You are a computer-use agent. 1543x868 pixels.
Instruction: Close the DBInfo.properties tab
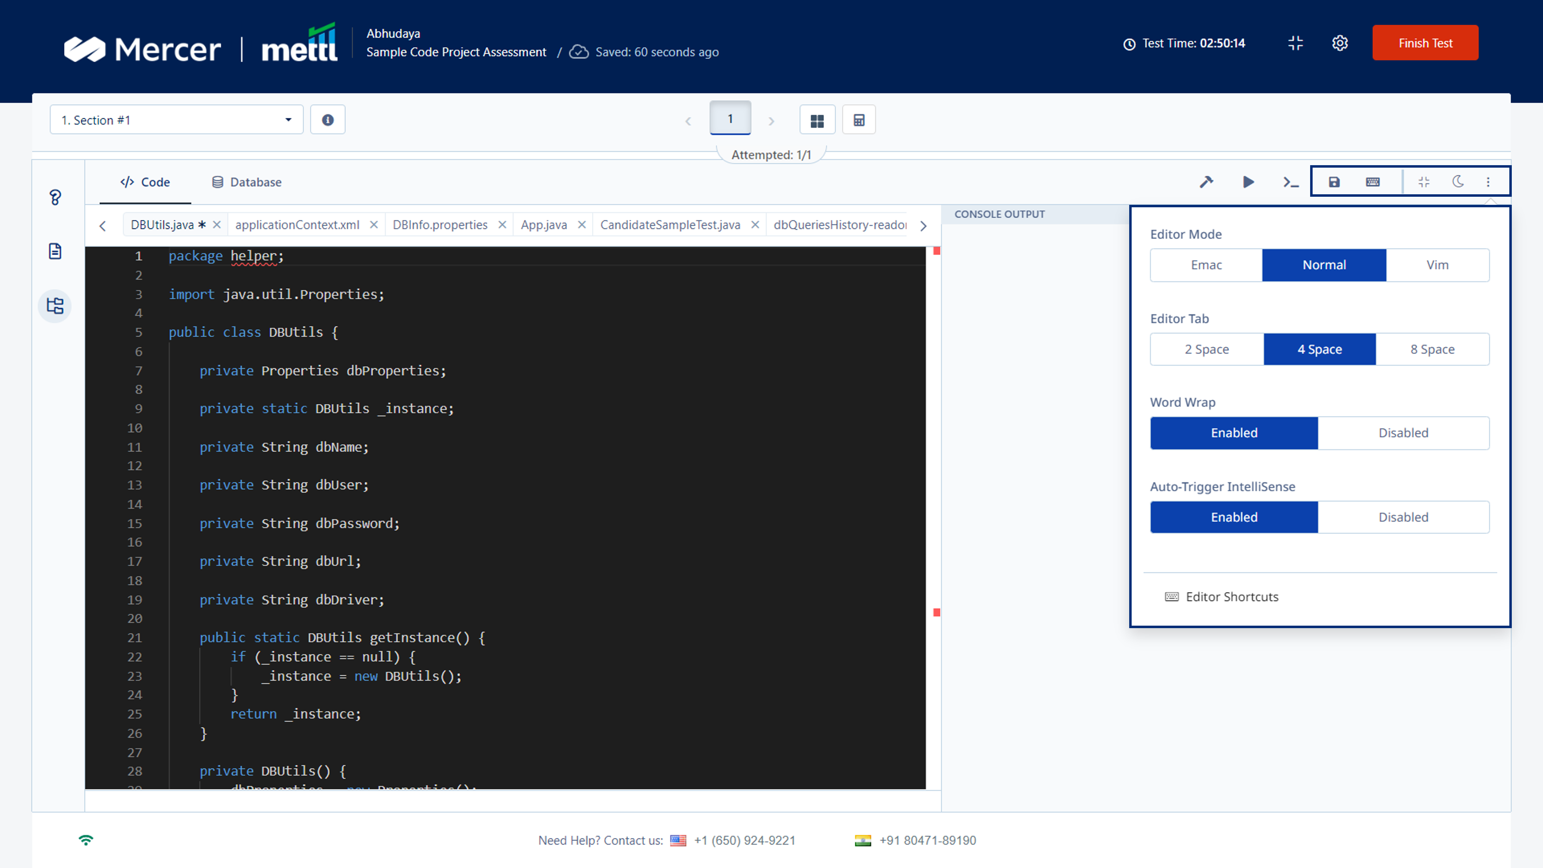(x=503, y=225)
